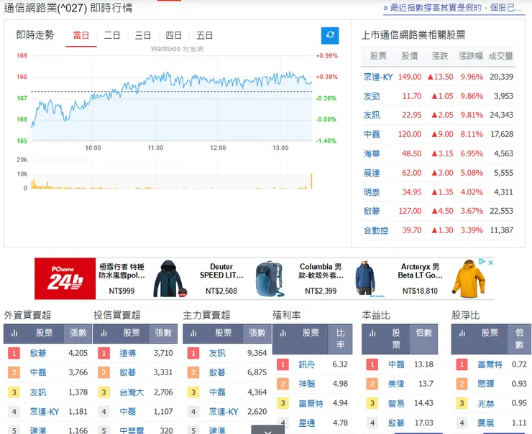This screenshot has height=434, width=532.
Task: Open 友訊 ranked third in 外資買賣超
Action: click(38, 392)
